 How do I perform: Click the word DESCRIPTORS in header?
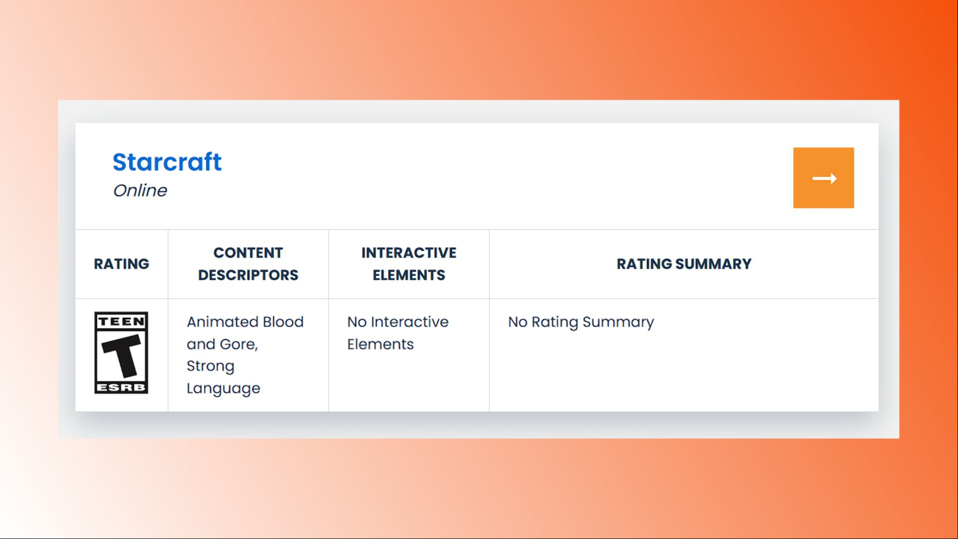click(248, 275)
